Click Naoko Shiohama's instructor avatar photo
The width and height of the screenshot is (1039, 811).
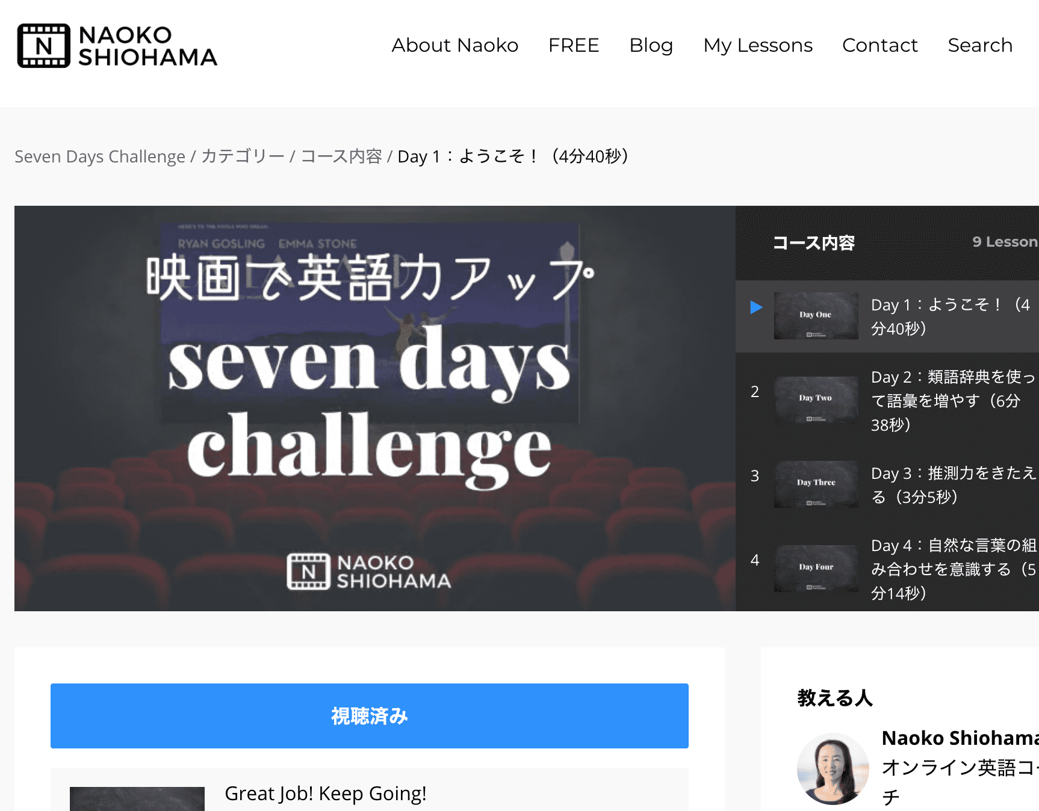tap(833, 768)
